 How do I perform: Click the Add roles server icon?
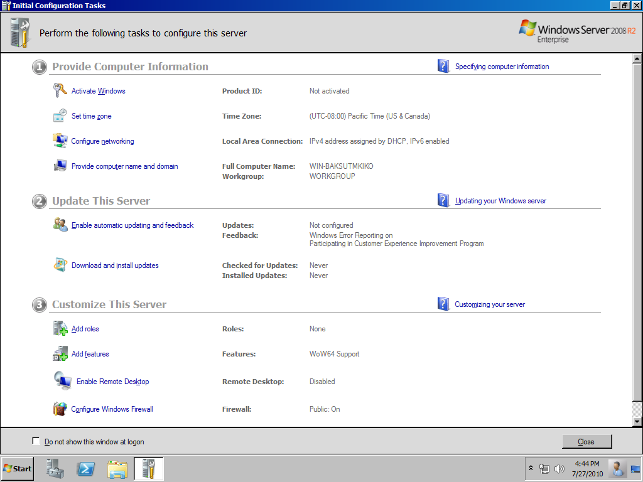tap(60, 329)
